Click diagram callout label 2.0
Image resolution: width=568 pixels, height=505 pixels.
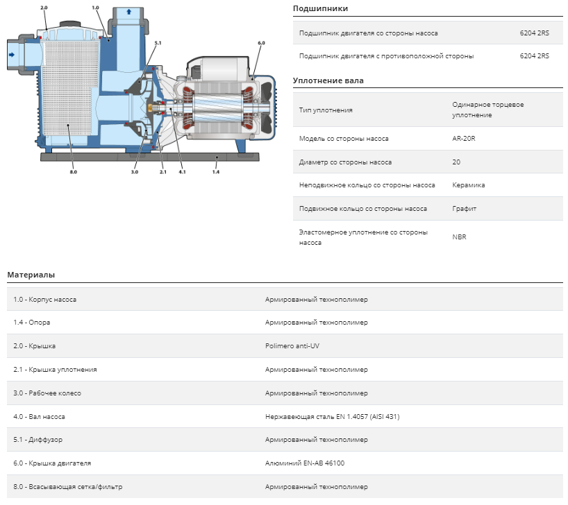tap(44, 8)
